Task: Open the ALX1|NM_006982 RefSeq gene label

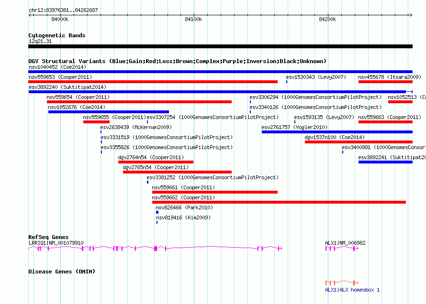Action: (x=345, y=243)
